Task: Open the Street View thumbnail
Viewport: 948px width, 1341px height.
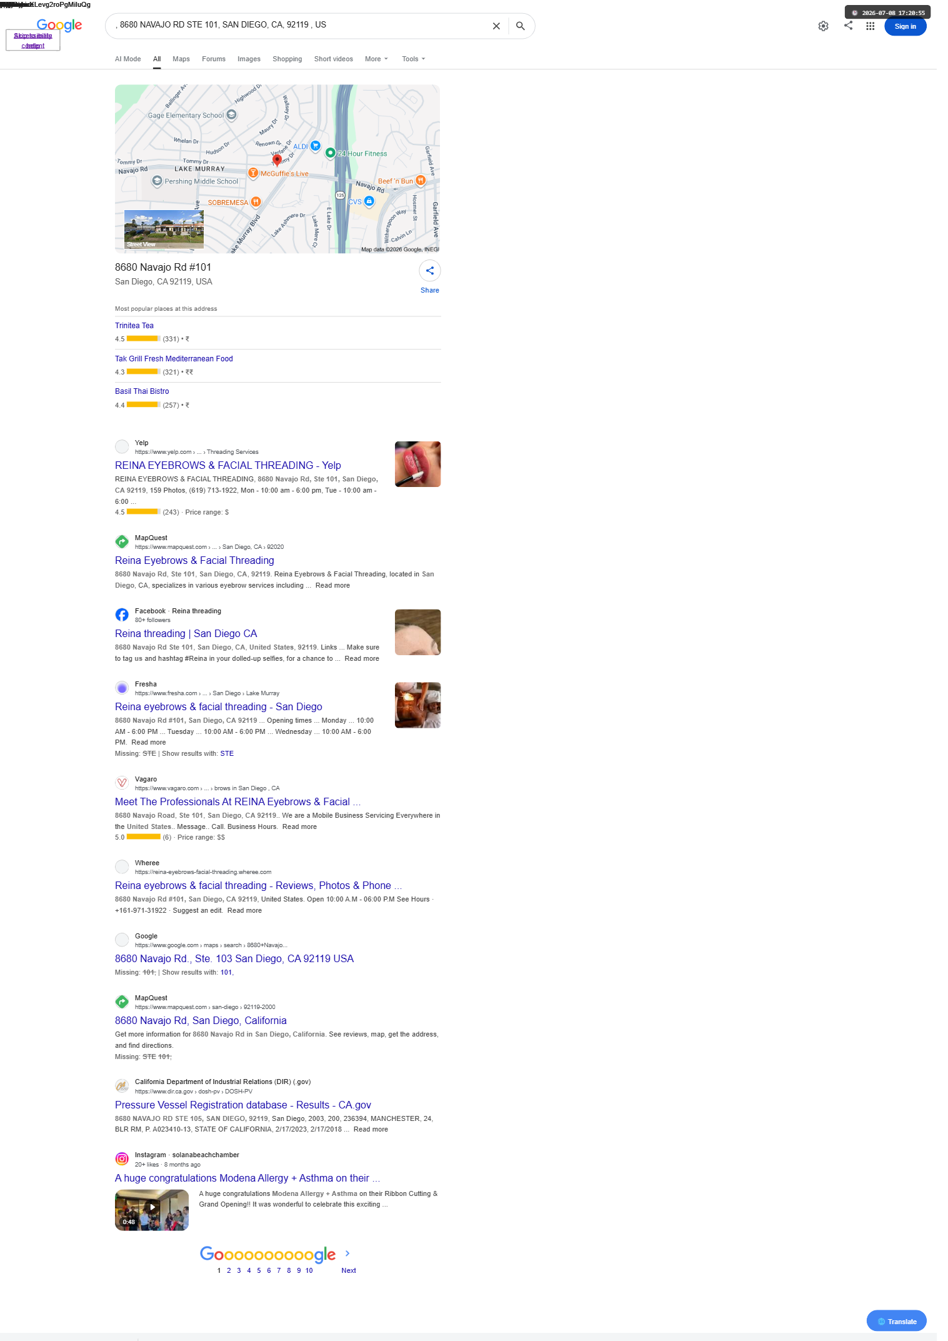Action: point(164,229)
